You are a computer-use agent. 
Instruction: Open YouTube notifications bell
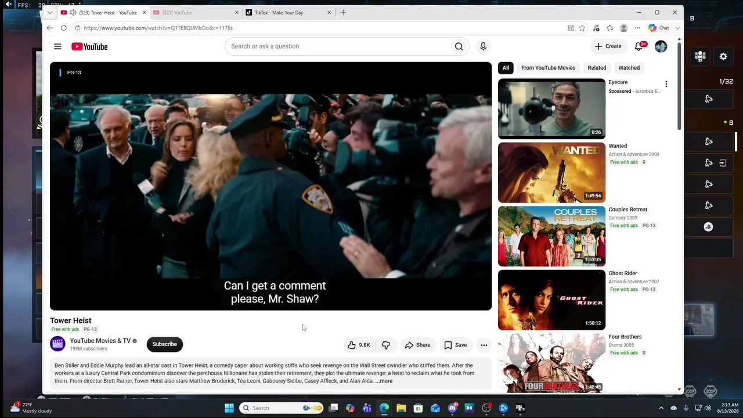(639, 46)
